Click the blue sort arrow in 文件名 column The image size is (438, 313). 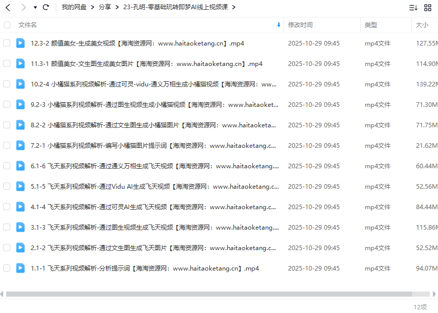278,25
